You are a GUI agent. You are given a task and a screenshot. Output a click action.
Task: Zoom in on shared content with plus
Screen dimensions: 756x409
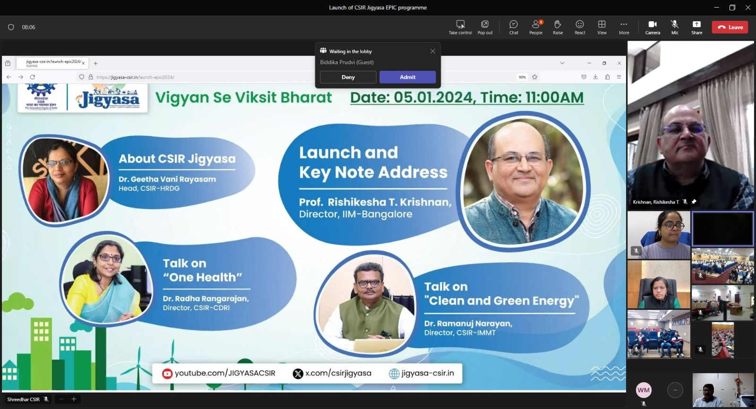[x=74, y=399]
